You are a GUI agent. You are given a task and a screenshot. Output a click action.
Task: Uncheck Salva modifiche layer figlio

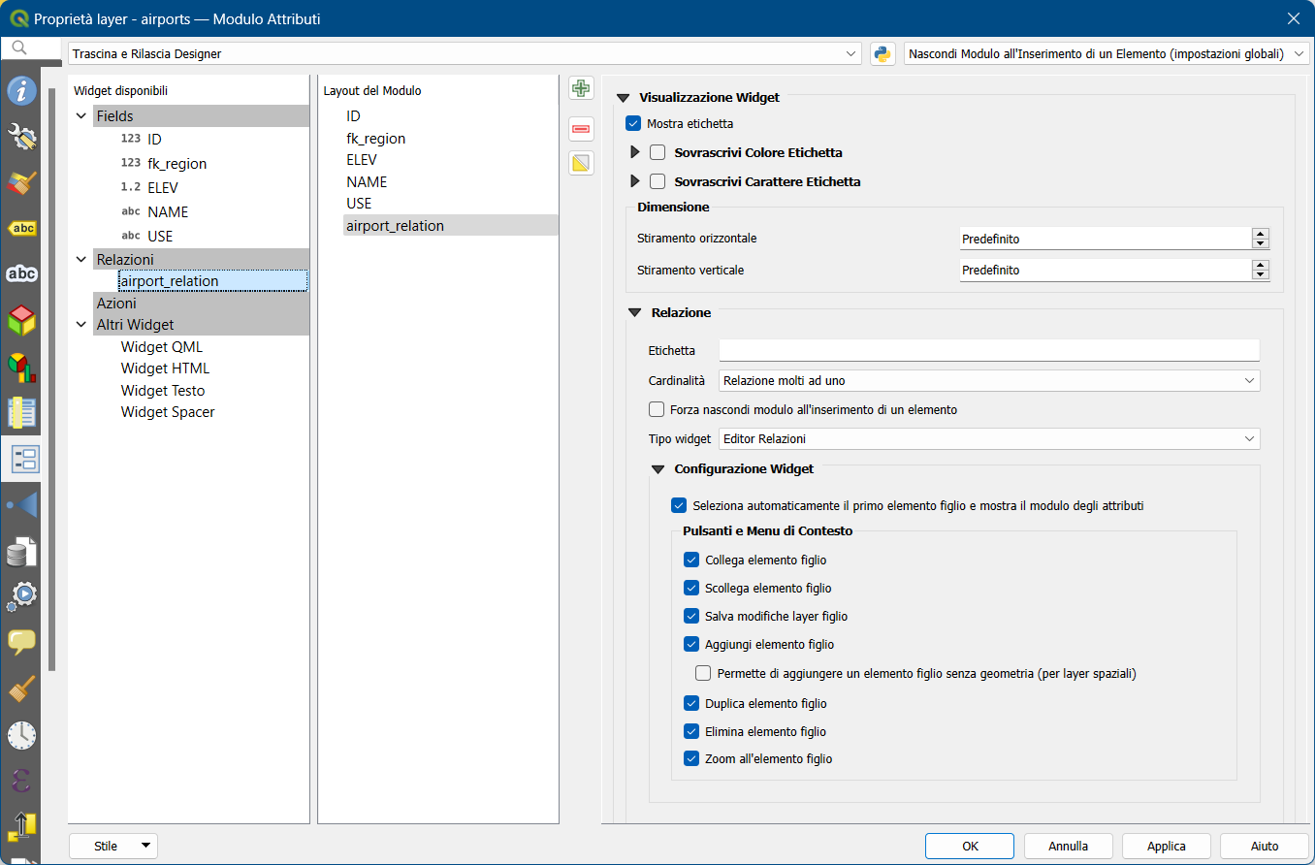pyautogui.click(x=691, y=616)
